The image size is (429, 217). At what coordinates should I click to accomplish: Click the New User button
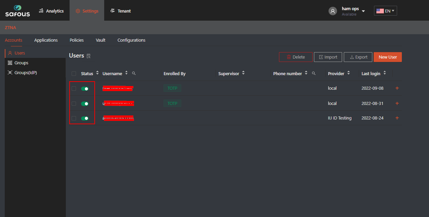tap(388, 57)
